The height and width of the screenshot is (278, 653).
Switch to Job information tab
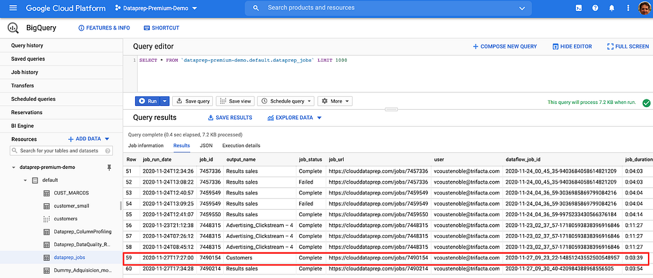(146, 145)
